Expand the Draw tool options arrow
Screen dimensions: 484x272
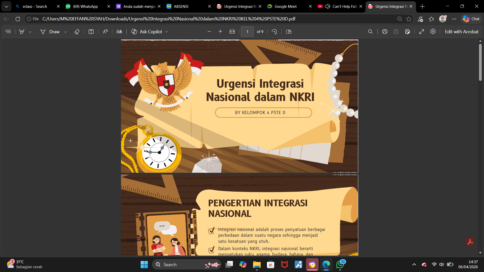click(x=66, y=32)
